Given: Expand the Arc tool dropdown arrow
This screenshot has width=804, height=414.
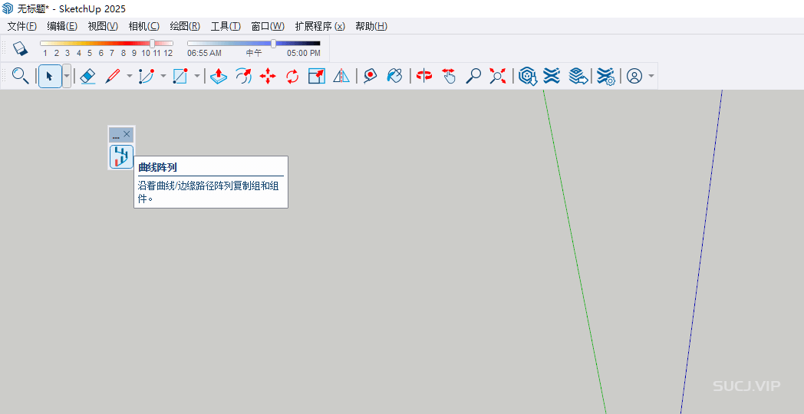Looking at the screenshot, I should 163,77.
